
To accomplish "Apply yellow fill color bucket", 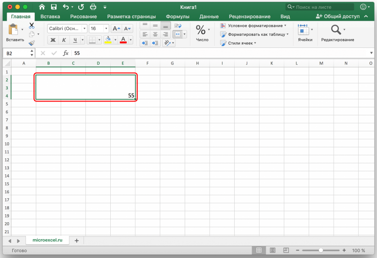I will 108,40.
